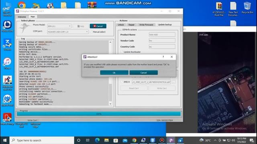Screen dimensions: 257x144
Task: Switch to the Main tab
Action: pyautogui.click(x=33, y=17)
